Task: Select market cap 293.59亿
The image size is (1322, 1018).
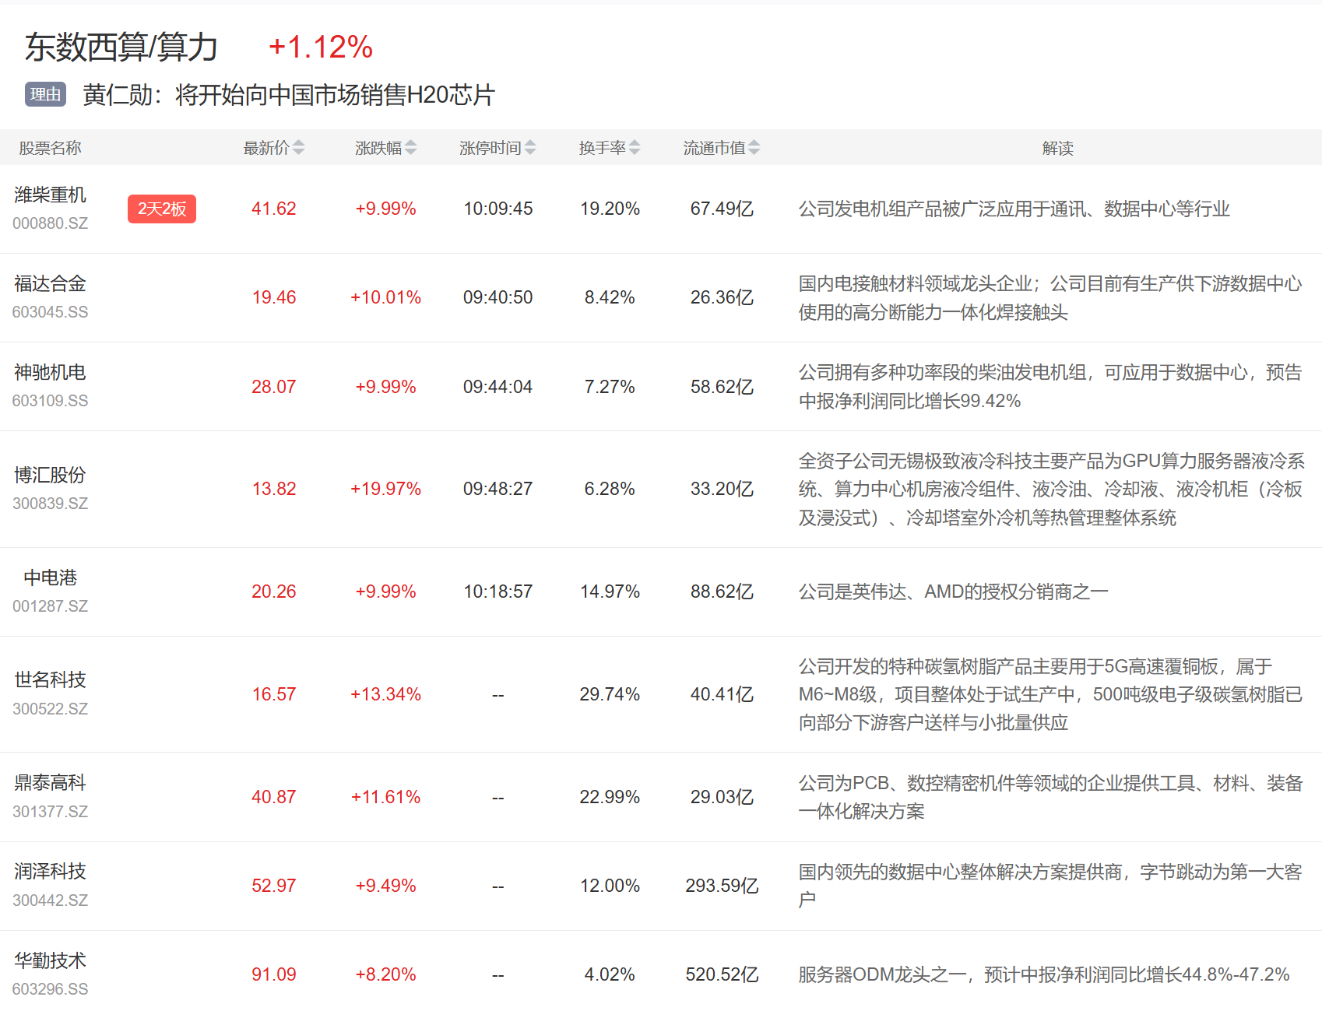Action: [x=722, y=886]
